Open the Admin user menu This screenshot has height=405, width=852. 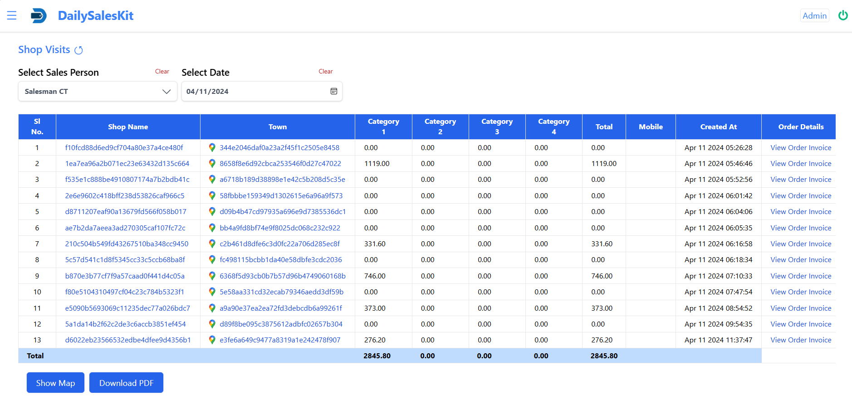[814, 15]
